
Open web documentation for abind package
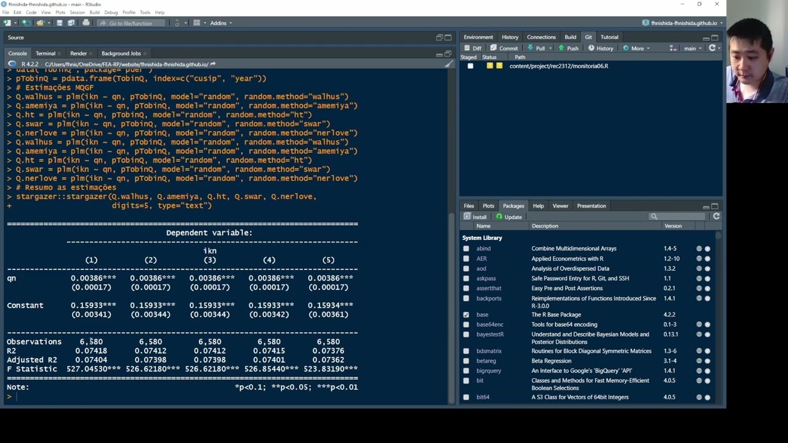699,249
